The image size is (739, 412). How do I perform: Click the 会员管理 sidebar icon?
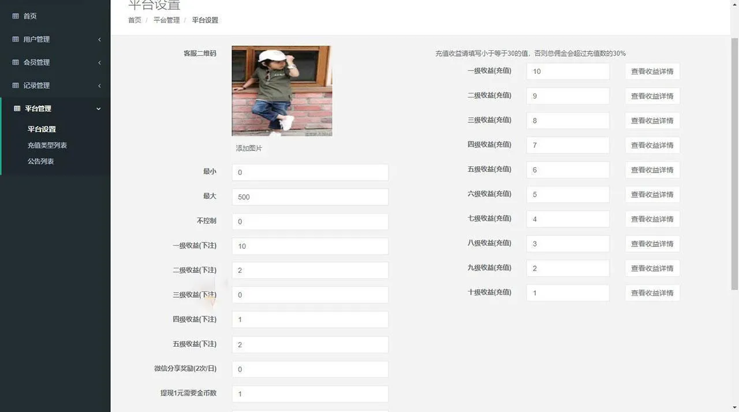[14, 62]
